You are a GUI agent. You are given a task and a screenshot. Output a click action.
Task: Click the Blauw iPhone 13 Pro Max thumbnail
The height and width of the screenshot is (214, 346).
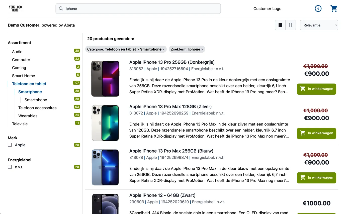click(x=105, y=167)
